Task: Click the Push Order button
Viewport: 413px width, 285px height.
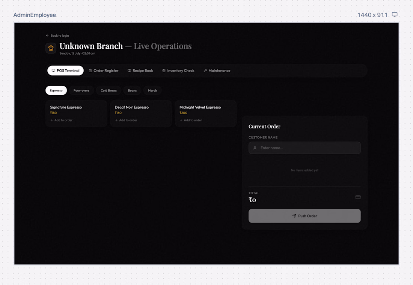Action: click(x=304, y=216)
